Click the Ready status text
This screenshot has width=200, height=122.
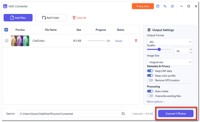coord(119,41)
